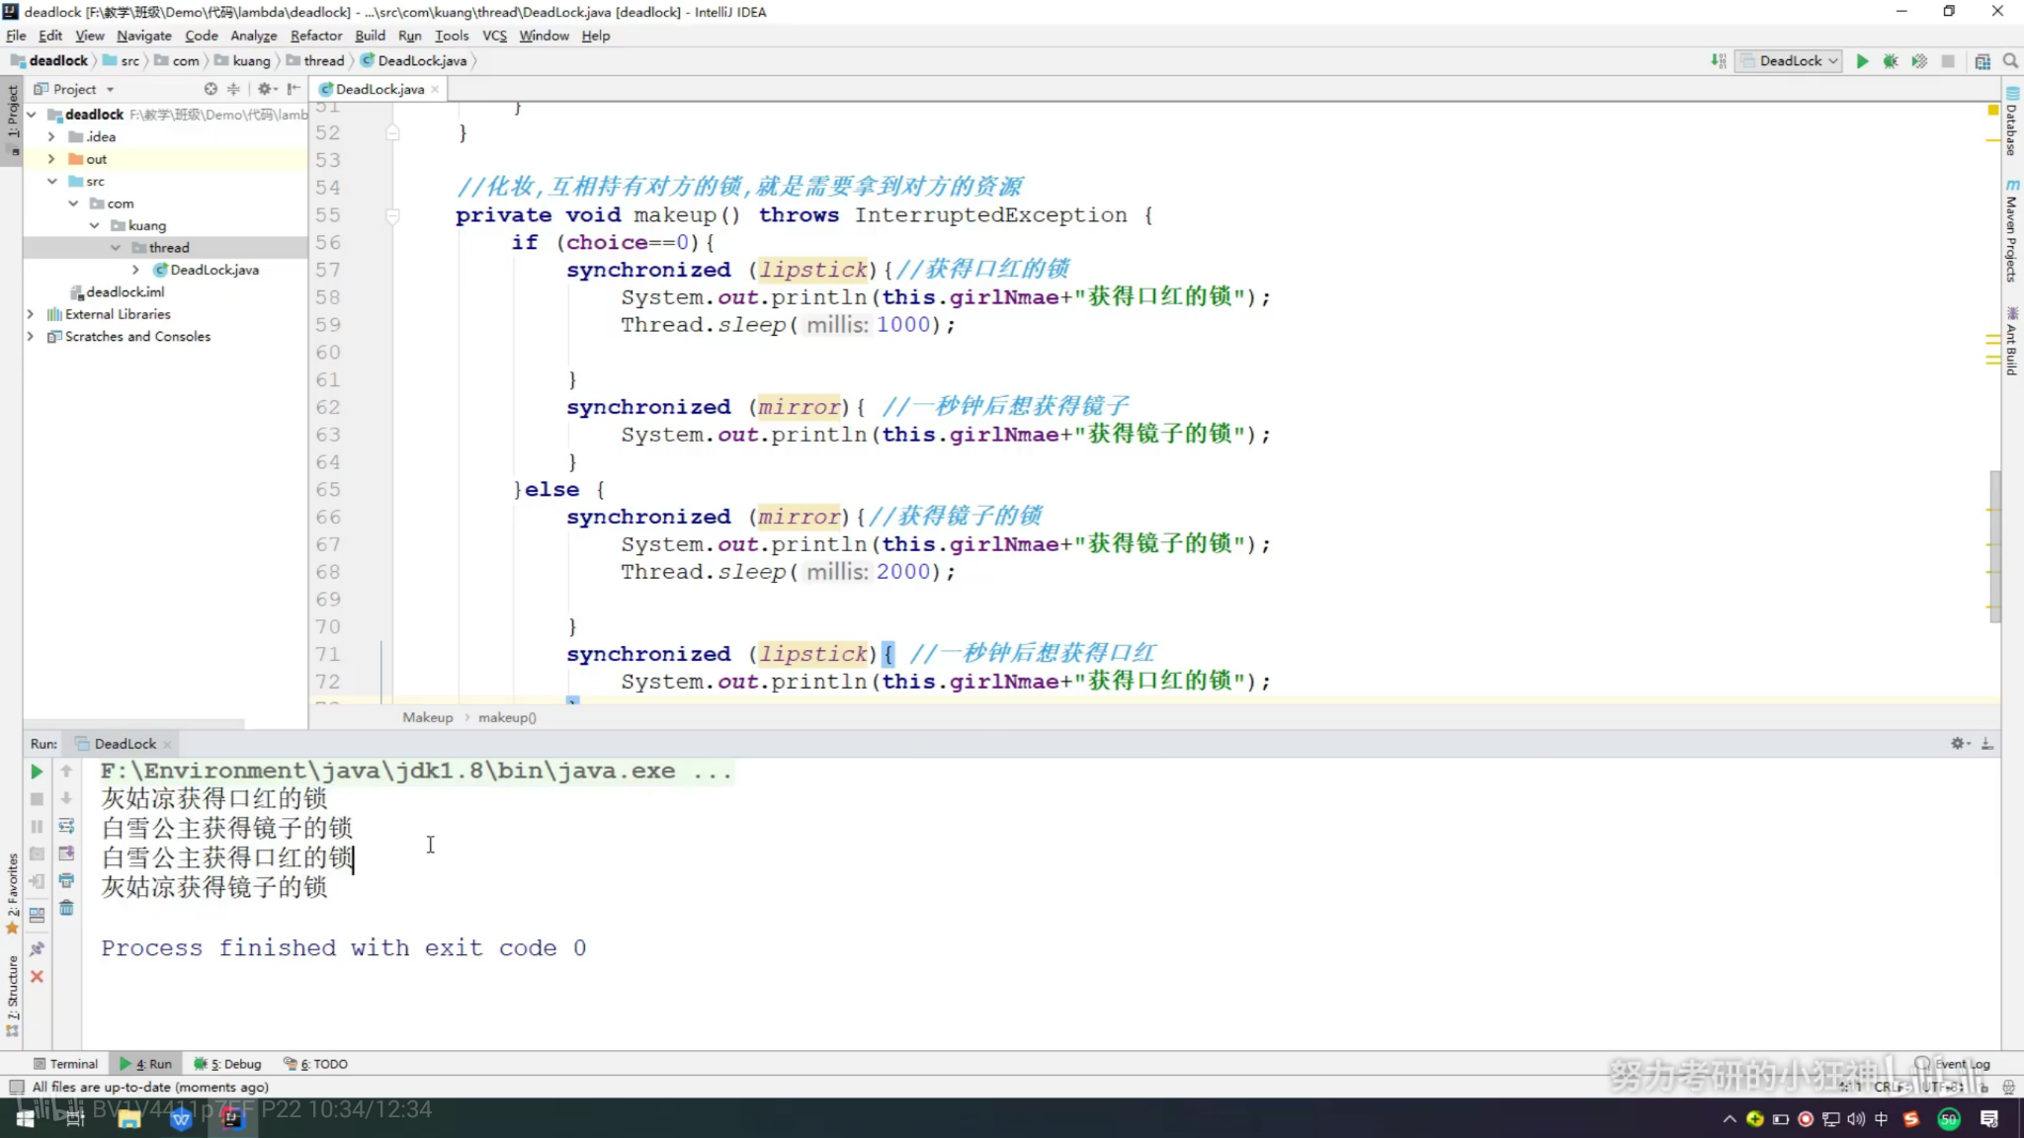Click the kuang breadcrumb in navigation bar
Viewport: 2024px width, 1138px height.
(242, 61)
